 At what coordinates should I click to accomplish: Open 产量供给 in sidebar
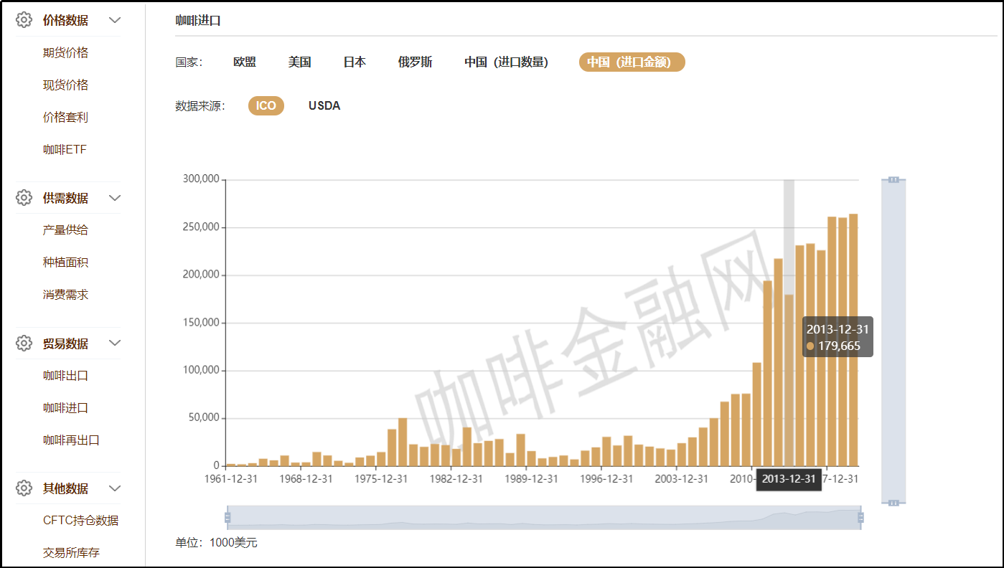coord(65,229)
